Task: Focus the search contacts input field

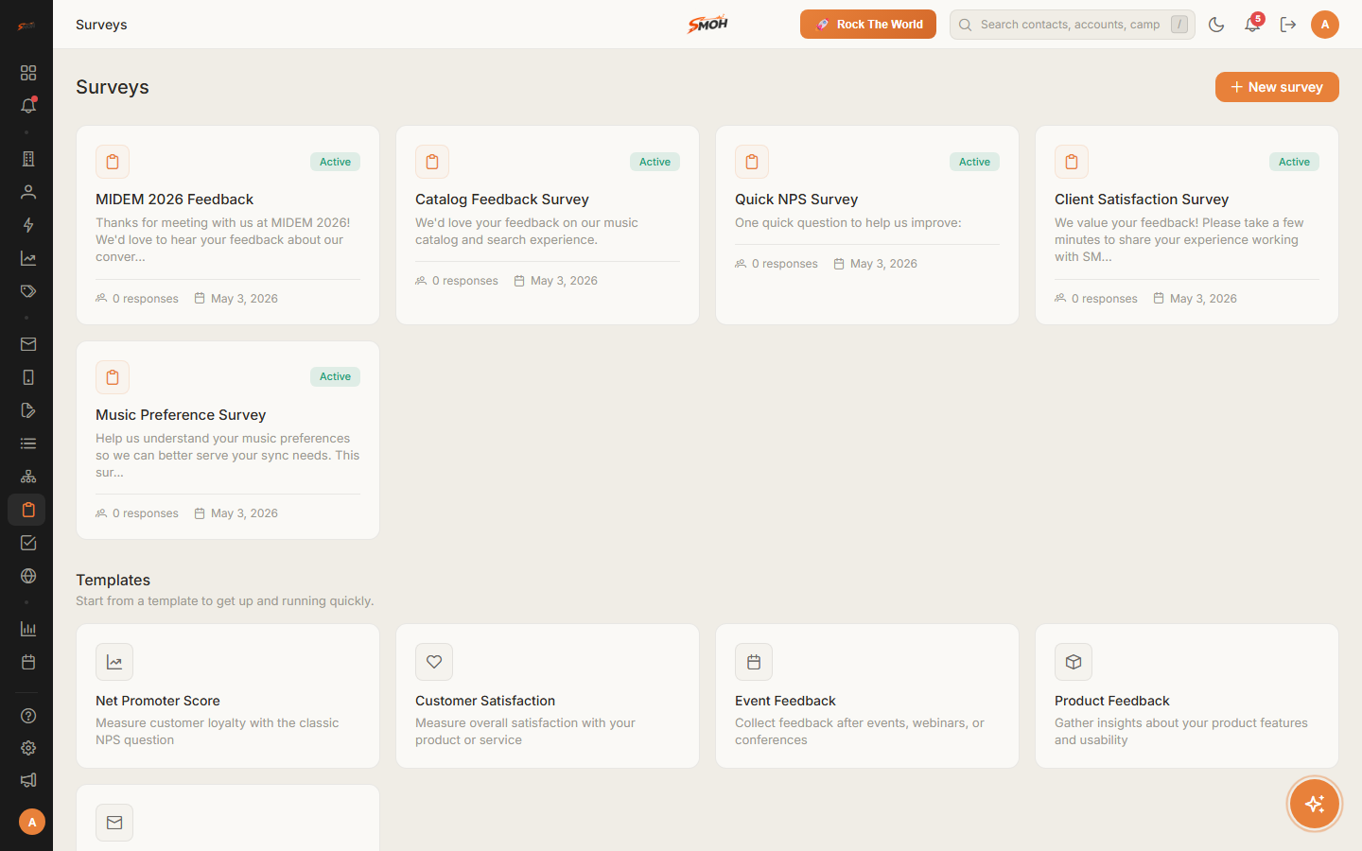Action: coord(1073,25)
